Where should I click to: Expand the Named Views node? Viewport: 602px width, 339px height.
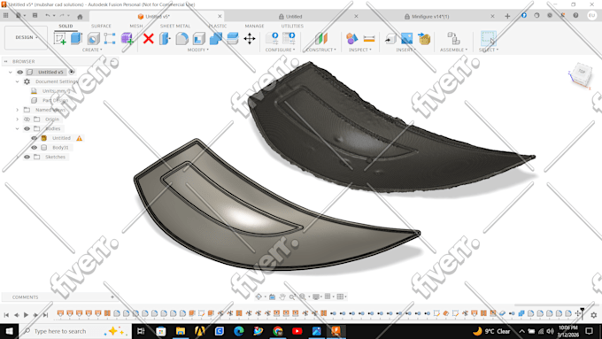click(x=18, y=110)
